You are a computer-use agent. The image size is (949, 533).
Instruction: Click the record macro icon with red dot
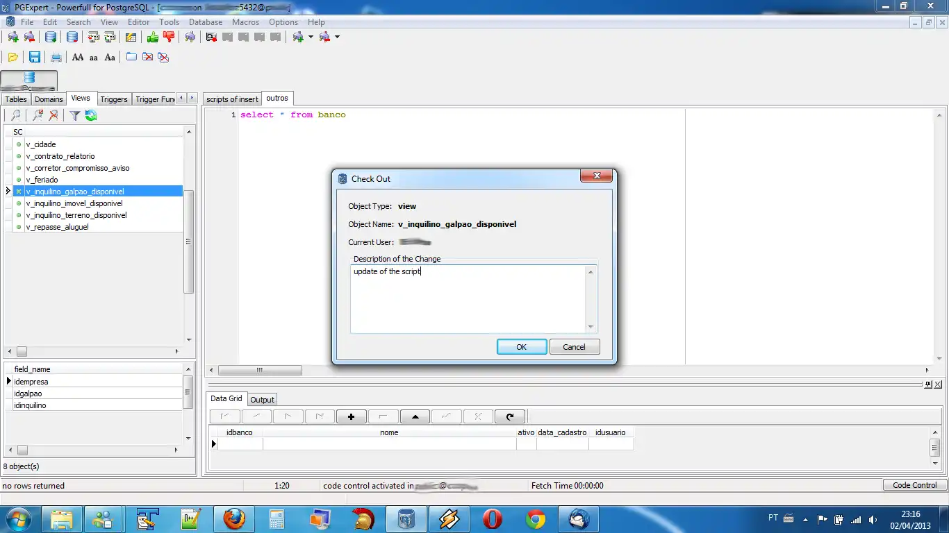pos(212,37)
